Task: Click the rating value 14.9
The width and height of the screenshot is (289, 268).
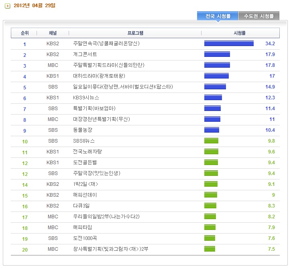Action: (x=270, y=87)
